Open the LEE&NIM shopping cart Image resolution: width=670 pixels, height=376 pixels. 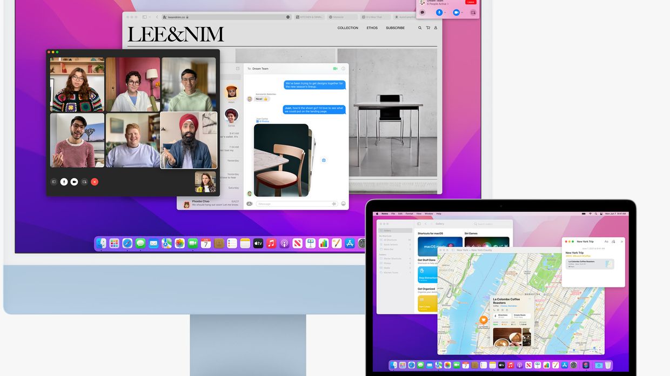[x=428, y=28]
